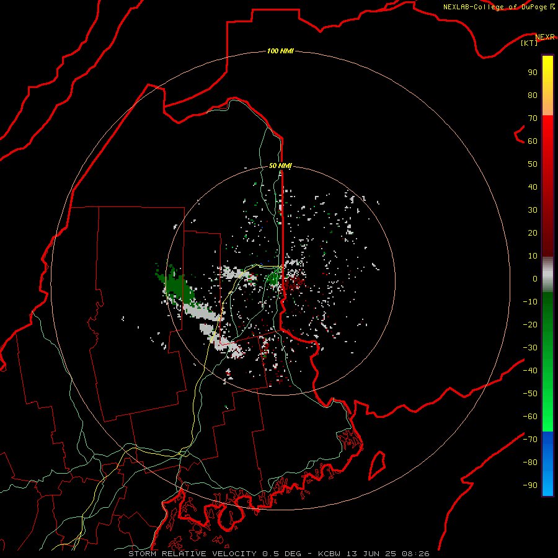The width and height of the screenshot is (558, 558).
Task: Click the -80 value on the velocity scale
Action: tap(530, 463)
